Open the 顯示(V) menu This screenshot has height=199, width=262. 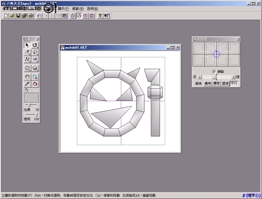pyautogui.click(x=63, y=9)
